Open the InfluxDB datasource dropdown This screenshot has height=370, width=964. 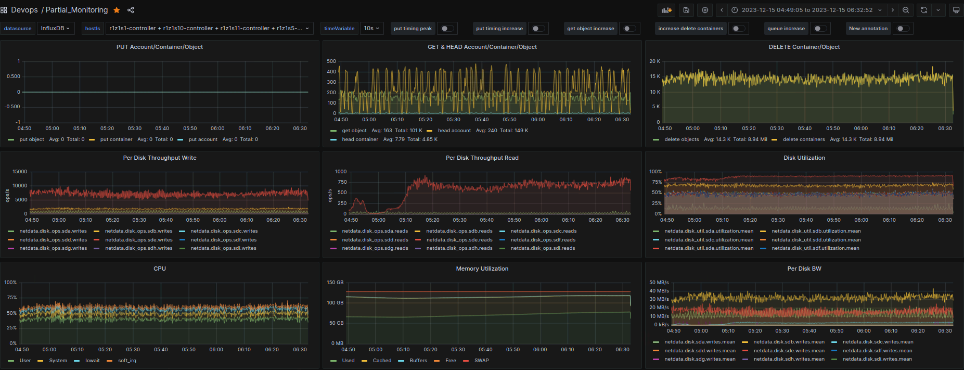[55, 29]
